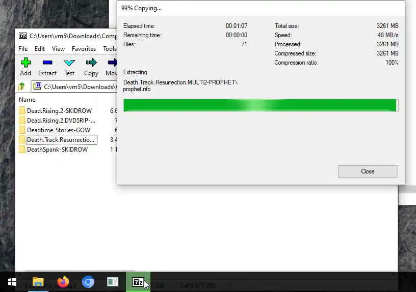
Task: Launch Firefox from taskbar
Action: pyautogui.click(x=63, y=282)
